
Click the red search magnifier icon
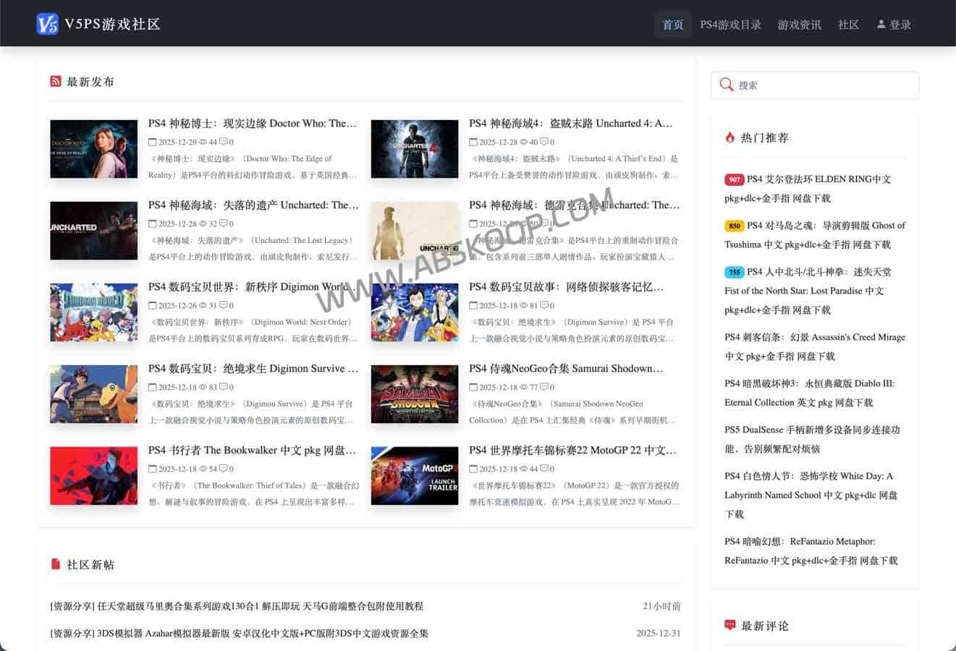coord(727,85)
